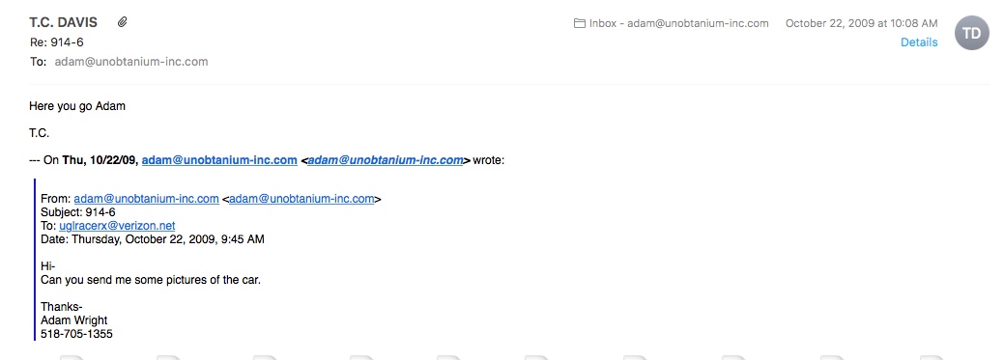This screenshot has height=360, width=1004.
Task: Click the folder icon before Inbox label
Action: pos(580,23)
